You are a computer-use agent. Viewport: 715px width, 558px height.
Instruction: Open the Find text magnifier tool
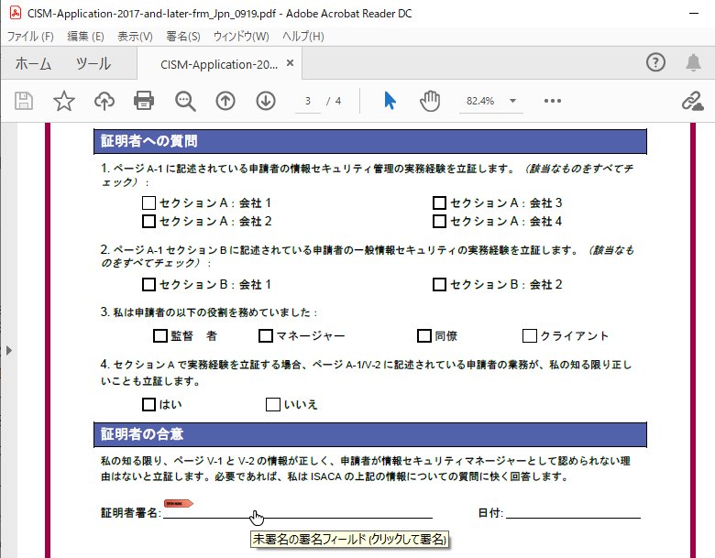point(185,101)
